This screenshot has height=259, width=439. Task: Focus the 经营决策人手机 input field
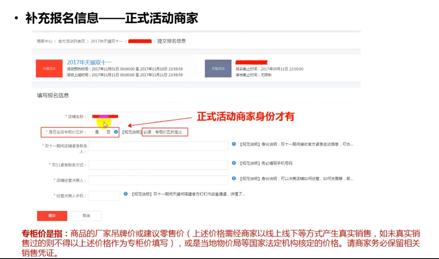click(104, 196)
